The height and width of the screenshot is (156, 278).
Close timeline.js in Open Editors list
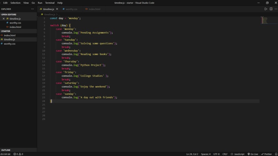(3, 19)
